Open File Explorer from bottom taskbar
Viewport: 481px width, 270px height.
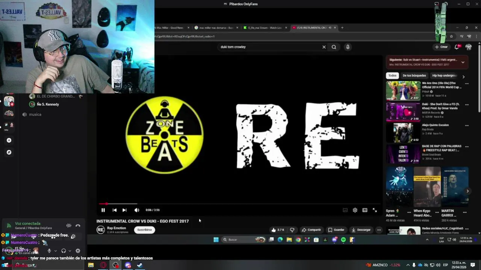(x=91, y=265)
